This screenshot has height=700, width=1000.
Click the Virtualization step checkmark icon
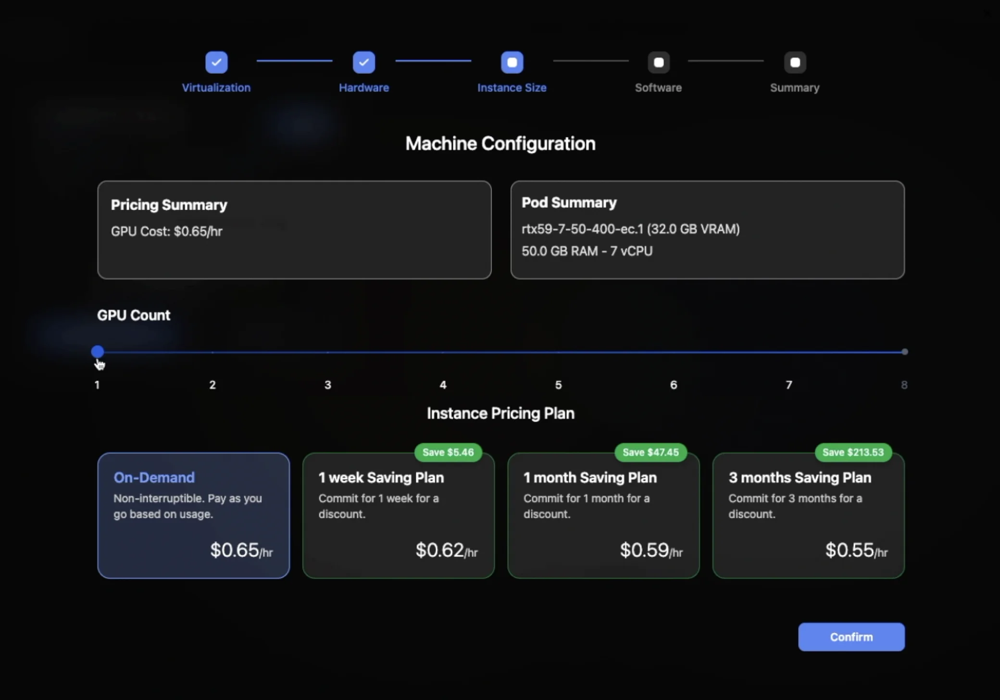tap(216, 62)
